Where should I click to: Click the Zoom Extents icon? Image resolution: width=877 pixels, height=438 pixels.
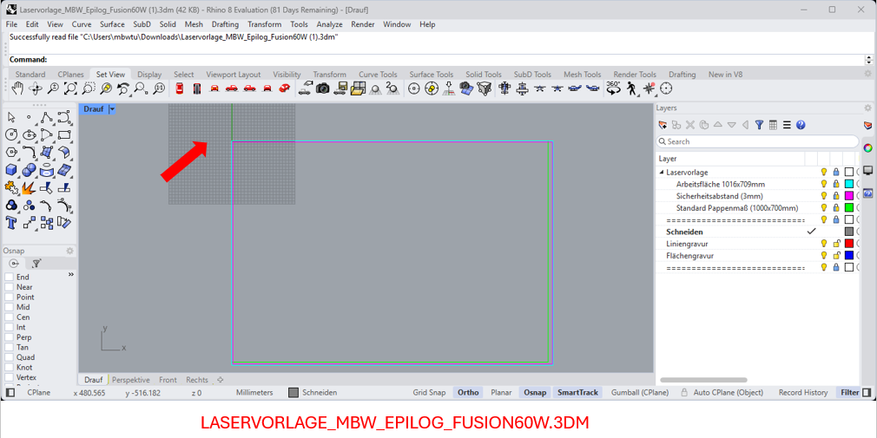(x=71, y=88)
